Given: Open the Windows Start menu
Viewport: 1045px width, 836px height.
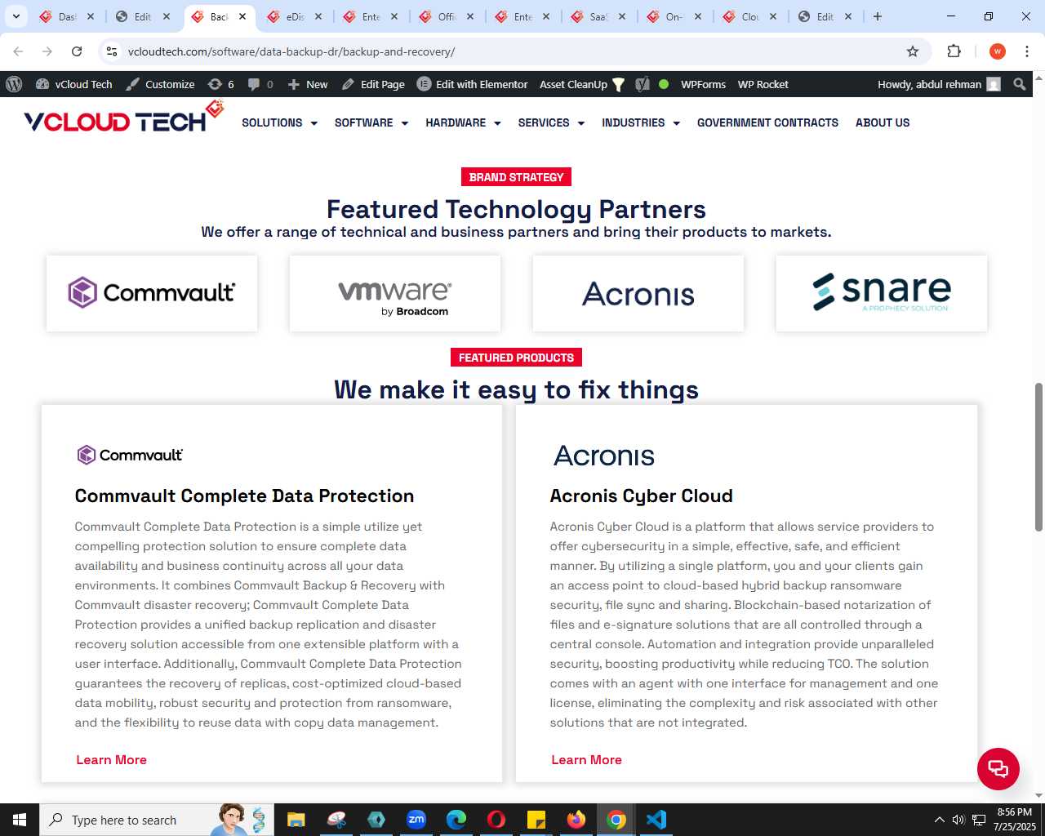Looking at the screenshot, I should click(20, 820).
